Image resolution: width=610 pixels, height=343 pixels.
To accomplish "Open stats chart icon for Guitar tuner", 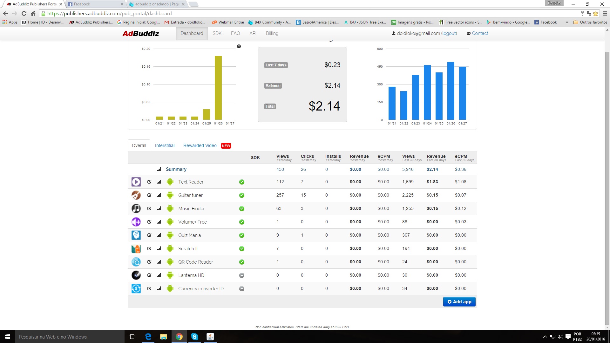I will [x=159, y=195].
